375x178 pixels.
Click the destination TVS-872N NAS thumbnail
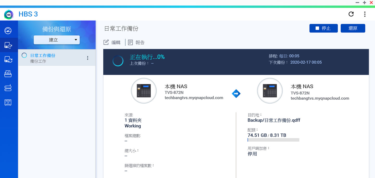coord(270,91)
